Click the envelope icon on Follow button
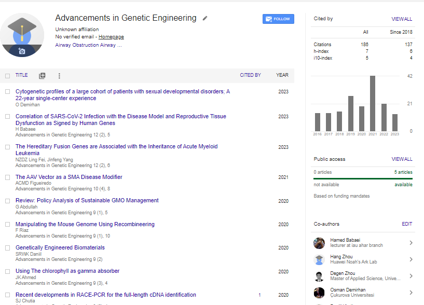This screenshot has width=424, height=305. coord(268,19)
